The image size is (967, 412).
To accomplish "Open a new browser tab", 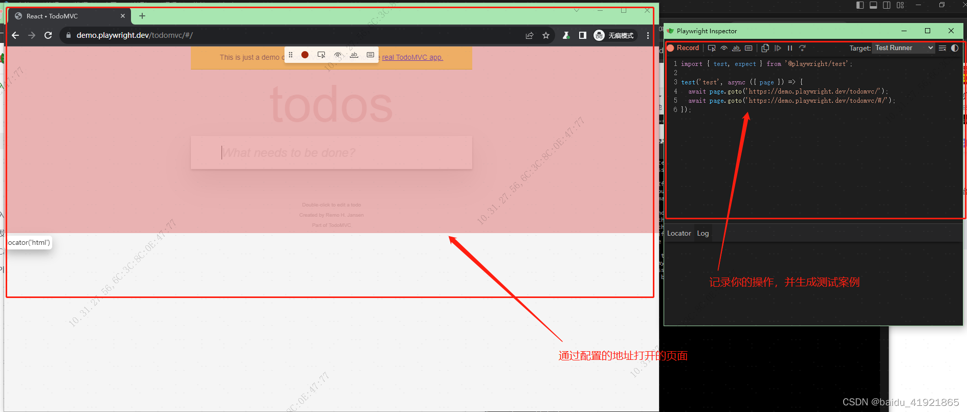I will coord(142,16).
